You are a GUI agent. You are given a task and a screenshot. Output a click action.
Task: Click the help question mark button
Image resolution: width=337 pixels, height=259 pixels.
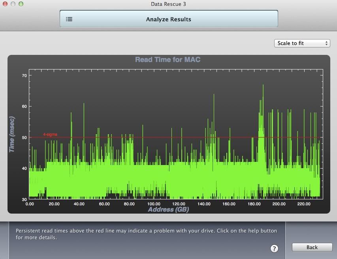pos(274,248)
